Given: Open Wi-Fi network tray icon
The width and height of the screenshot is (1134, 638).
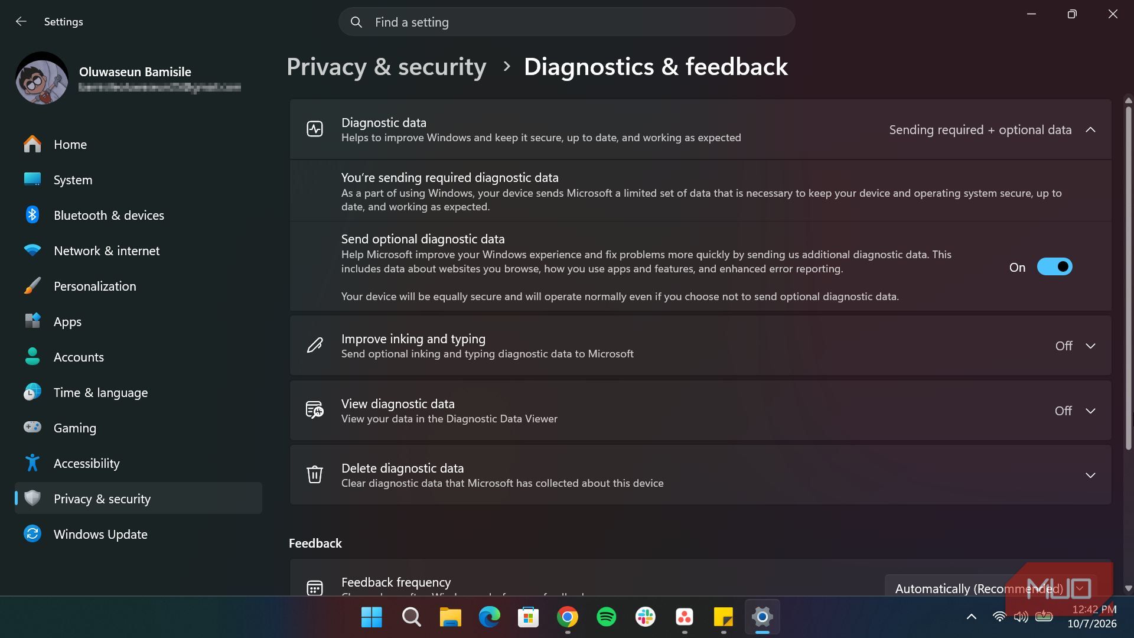Looking at the screenshot, I should pyautogui.click(x=999, y=617).
